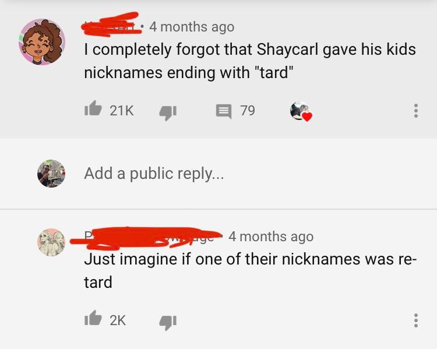437x349 pixels.
Task: Click the redacted username on the top comment
Action: (111, 26)
